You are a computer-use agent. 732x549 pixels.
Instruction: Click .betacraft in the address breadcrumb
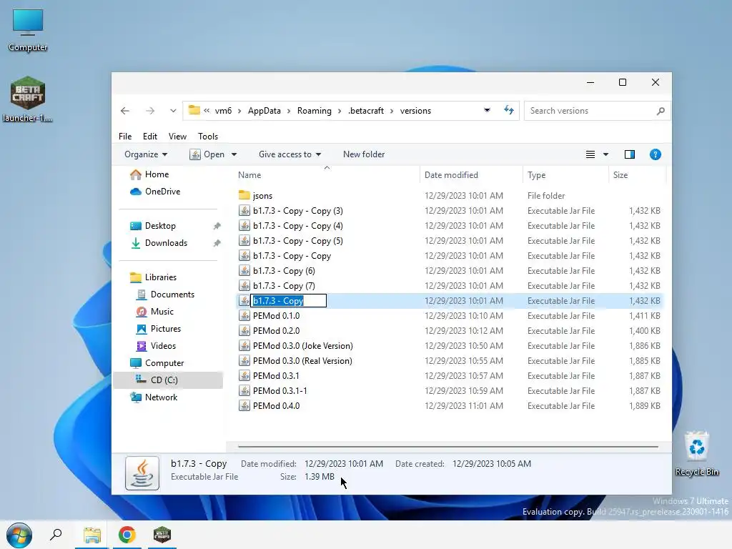[x=366, y=111]
